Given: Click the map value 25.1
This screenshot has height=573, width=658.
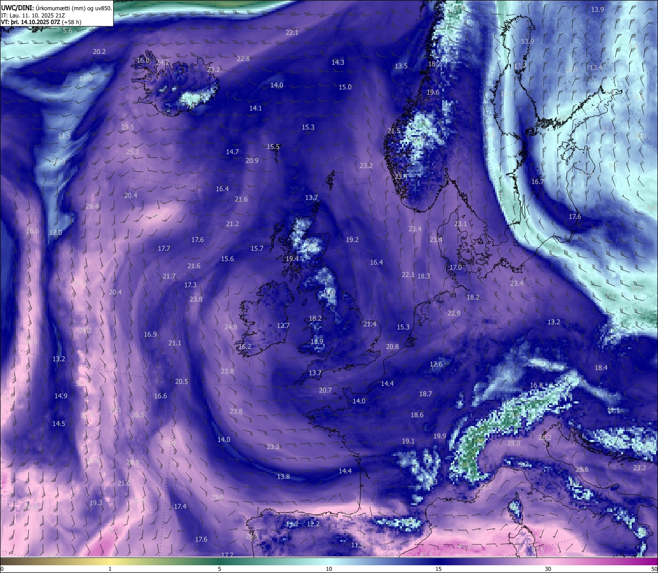Looking at the screenshot, I should point(133,152).
